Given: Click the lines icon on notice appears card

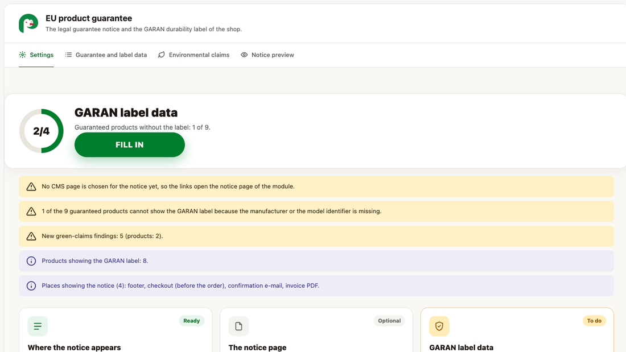Looking at the screenshot, I should 38,326.
